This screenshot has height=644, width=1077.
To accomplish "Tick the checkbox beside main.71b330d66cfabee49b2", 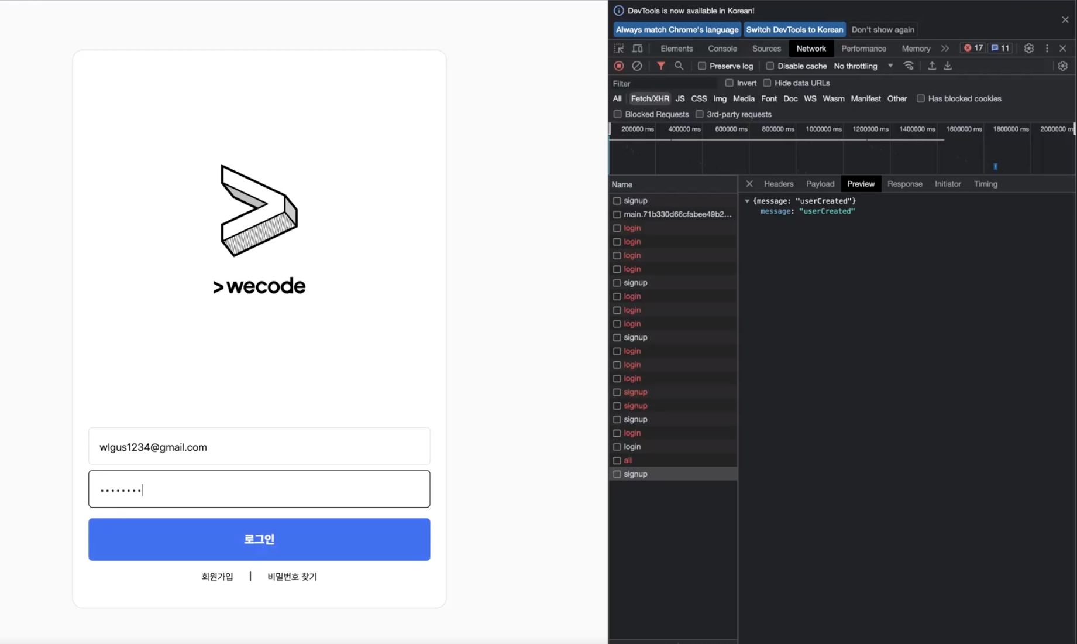I will pos(617,214).
